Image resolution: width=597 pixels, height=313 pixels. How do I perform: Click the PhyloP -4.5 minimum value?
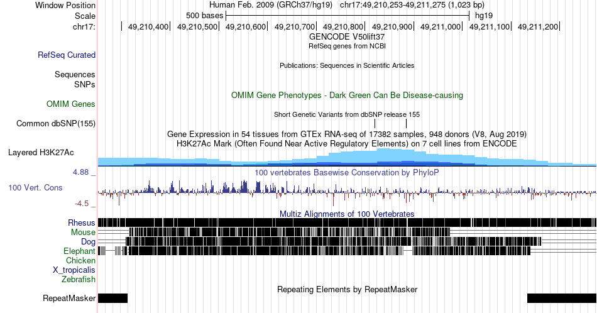pyautogui.click(x=82, y=204)
